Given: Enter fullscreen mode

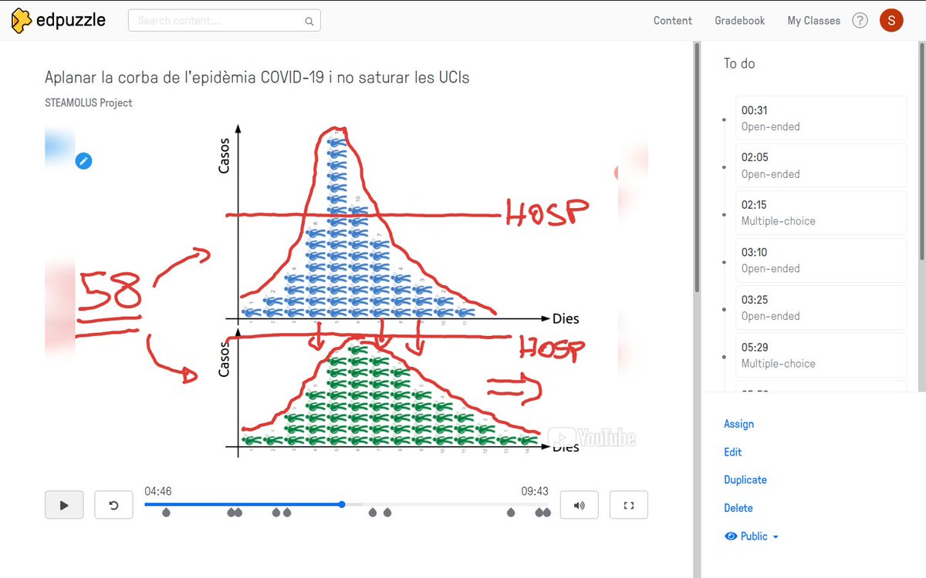Looking at the screenshot, I should [x=628, y=506].
